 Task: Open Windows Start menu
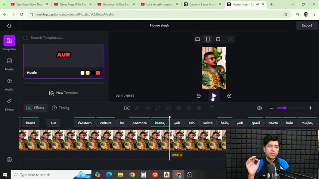5,175
